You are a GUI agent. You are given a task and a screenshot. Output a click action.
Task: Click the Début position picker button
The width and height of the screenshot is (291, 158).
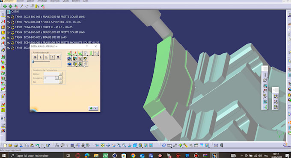(x=61, y=74)
